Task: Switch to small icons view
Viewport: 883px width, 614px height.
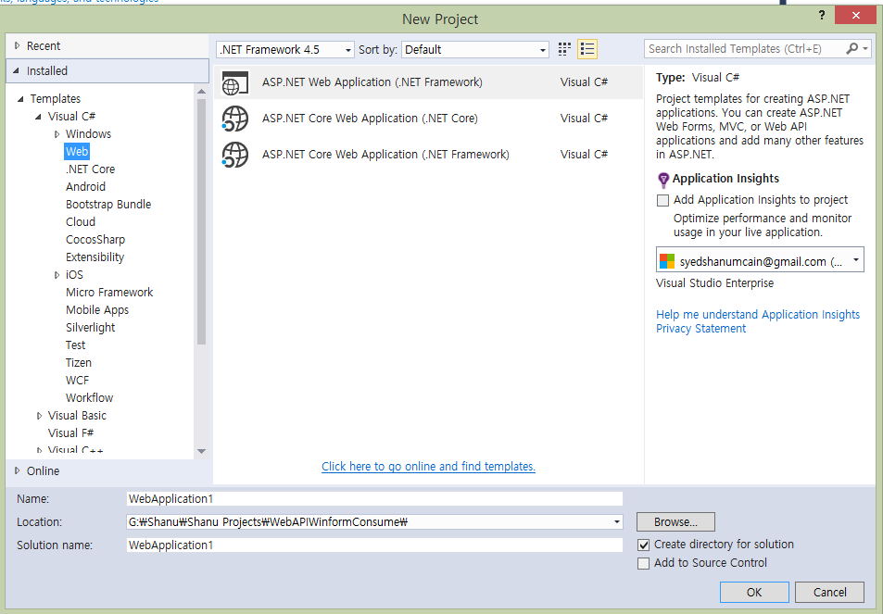Action: 564,49
